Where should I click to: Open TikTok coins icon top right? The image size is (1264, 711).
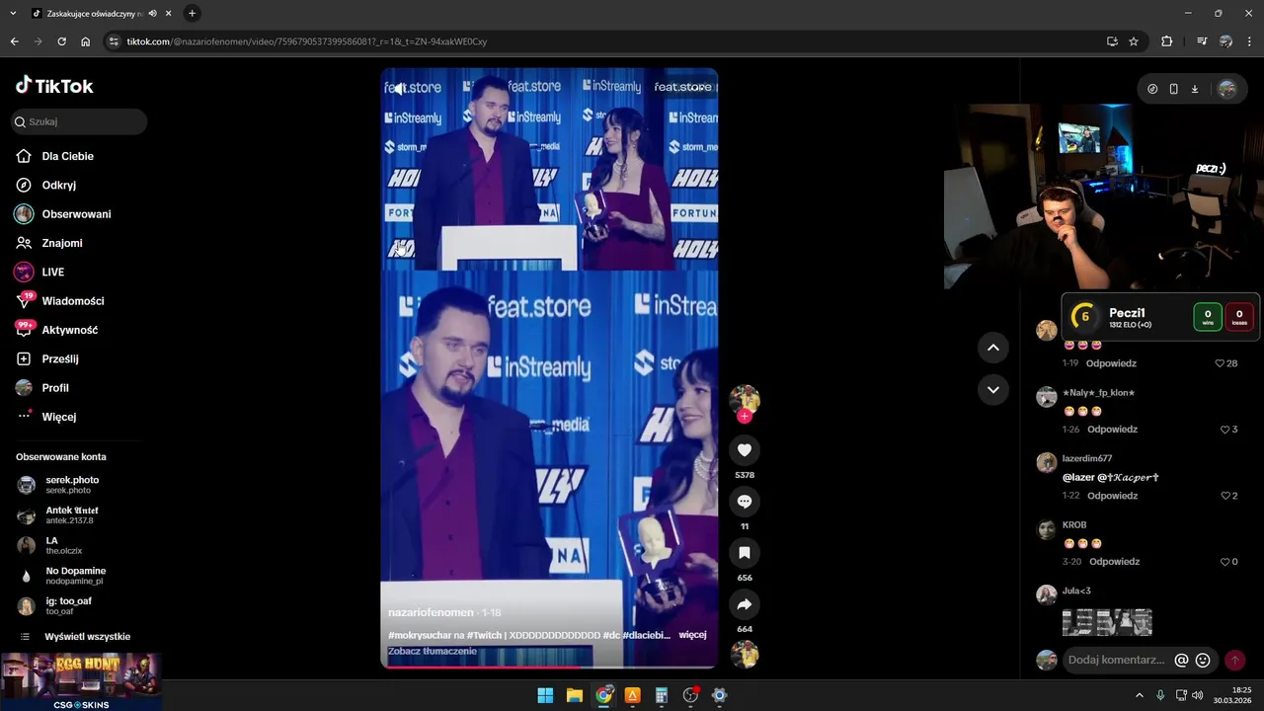click(x=1152, y=89)
